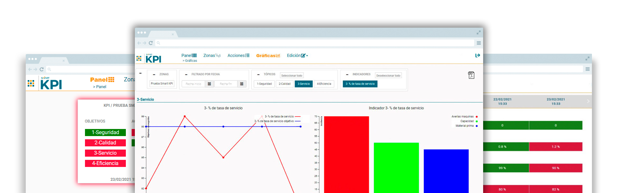This screenshot has width=618, height=193.
Task: Toggle the red tasa de servicio legend entry
Action: [x=282, y=116]
